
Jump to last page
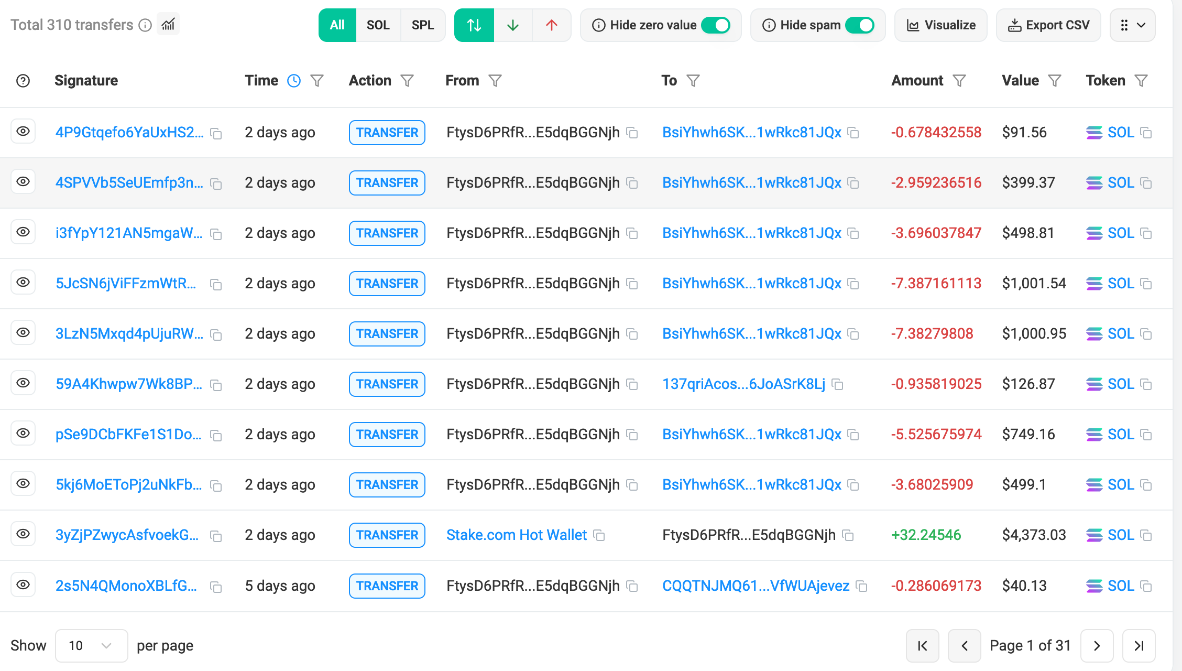[x=1139, y=645]
